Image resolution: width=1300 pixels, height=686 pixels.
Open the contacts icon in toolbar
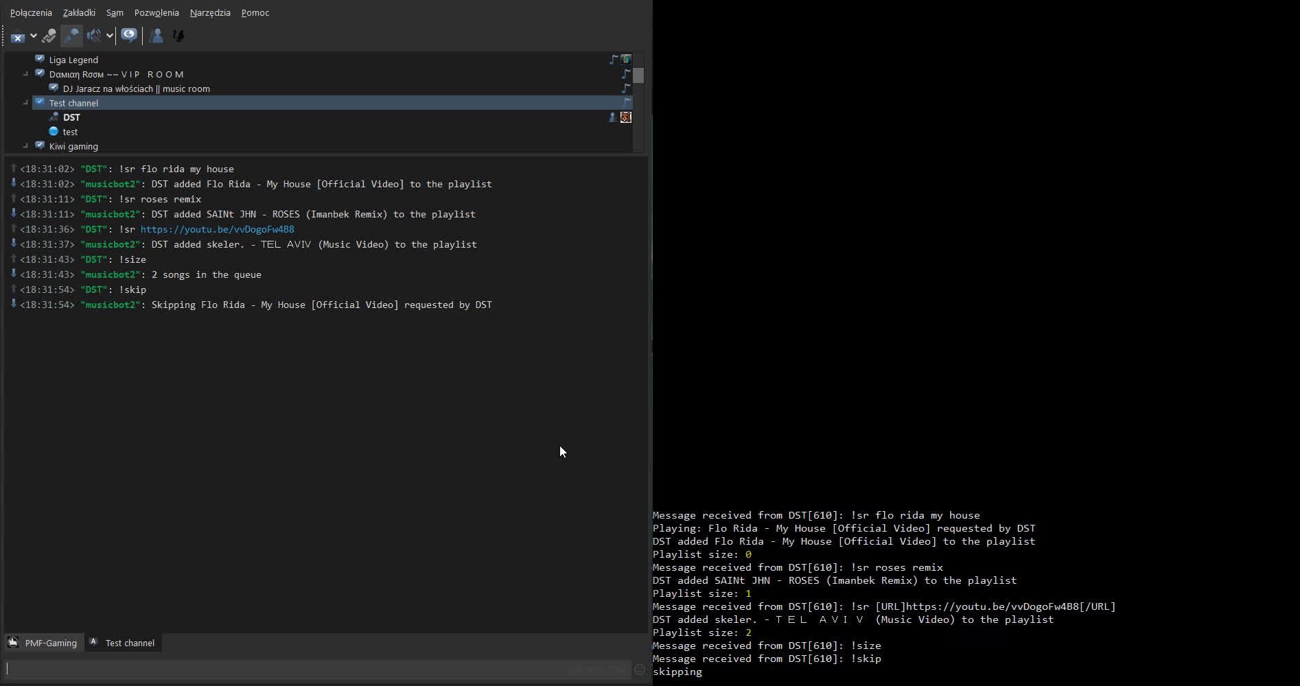click(156, 36)
